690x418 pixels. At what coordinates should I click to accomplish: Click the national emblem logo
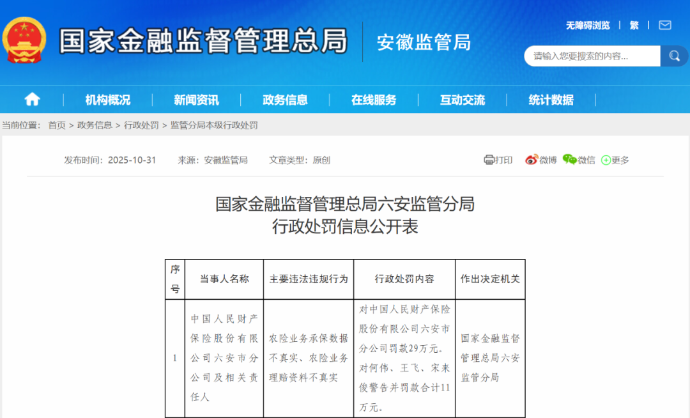(24, 40)
